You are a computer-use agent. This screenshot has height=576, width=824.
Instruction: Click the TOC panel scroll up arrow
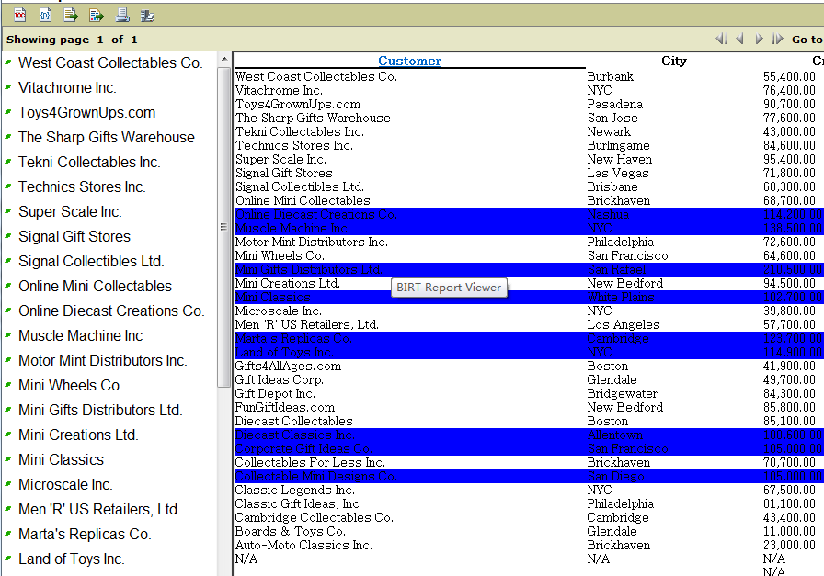pos(224,59)
